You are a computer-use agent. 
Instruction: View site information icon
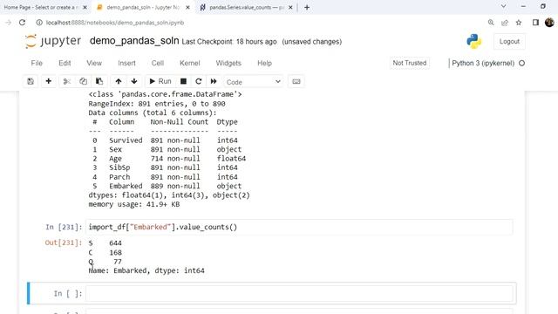click(x=39, y=23)
